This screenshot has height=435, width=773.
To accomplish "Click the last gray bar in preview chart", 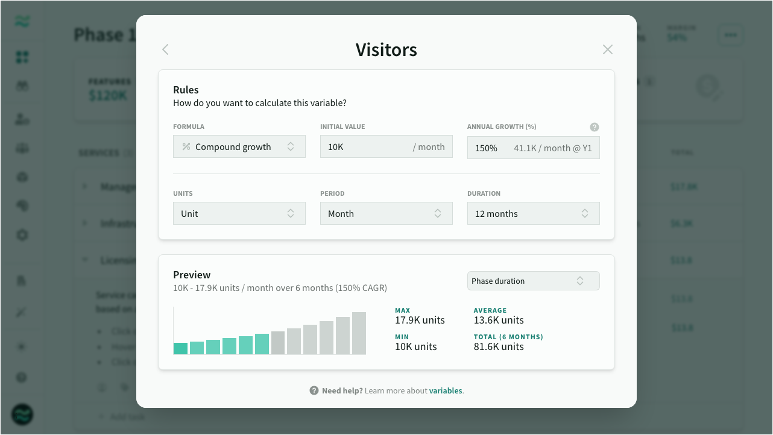I will 359,333.
